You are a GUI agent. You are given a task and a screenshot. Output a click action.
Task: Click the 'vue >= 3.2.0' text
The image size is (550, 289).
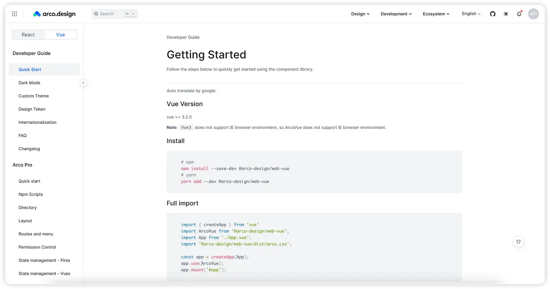(x=179, y=117)
